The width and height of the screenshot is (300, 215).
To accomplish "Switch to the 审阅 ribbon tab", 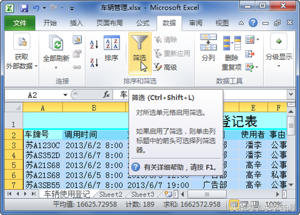I will (x=196, y=23).
